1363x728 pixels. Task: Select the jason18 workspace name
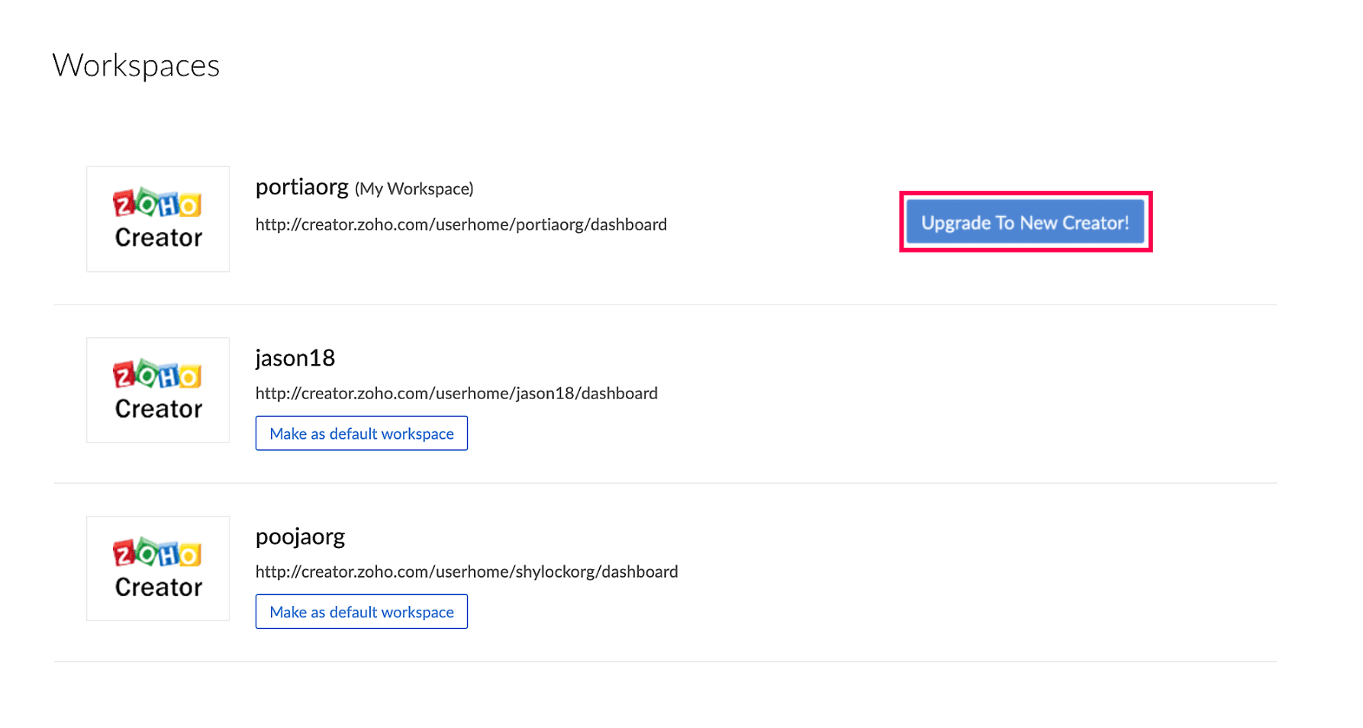pos(295,357)
